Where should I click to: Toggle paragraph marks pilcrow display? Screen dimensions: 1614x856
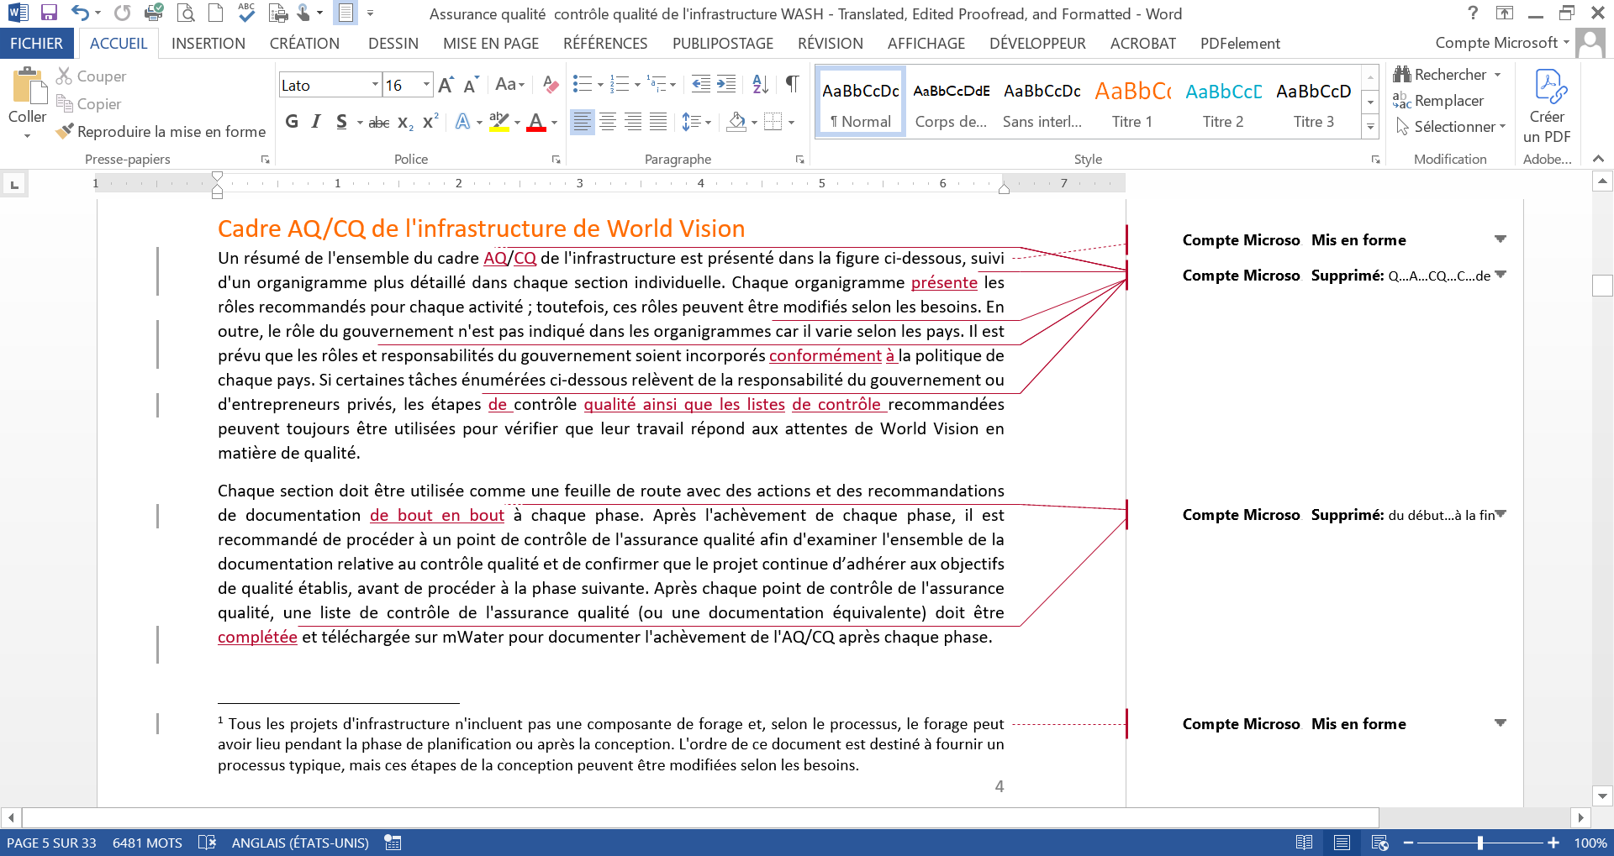[x=792, y=84]
